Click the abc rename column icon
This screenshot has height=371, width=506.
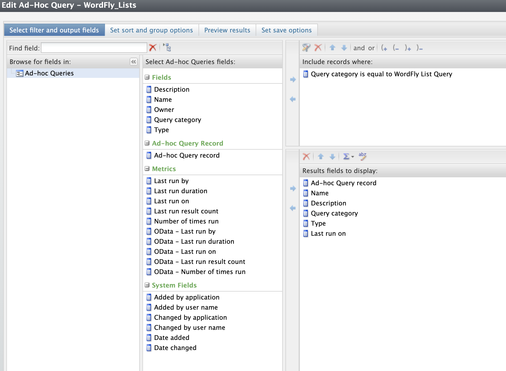click(x=362, y=156)
